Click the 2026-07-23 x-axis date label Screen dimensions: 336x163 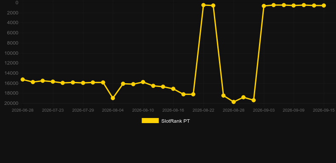click(53, 110)
